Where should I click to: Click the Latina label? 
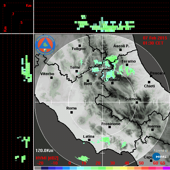click(89, 137)
